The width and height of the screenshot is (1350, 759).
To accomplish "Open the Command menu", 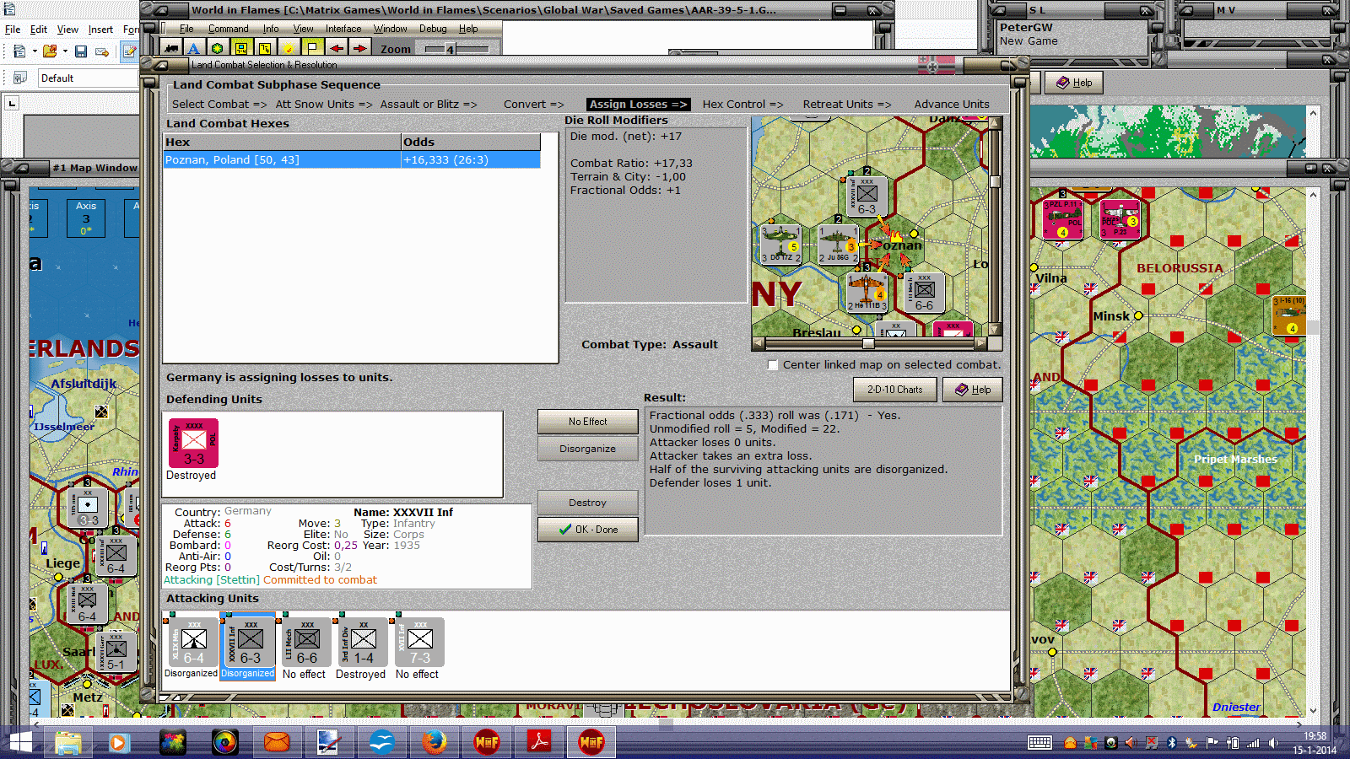I will point(228,29).
